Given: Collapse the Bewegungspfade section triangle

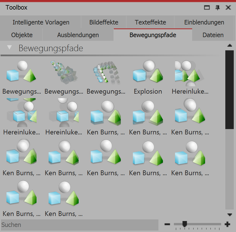Looking at the screenshot, I should click(9, 48).
